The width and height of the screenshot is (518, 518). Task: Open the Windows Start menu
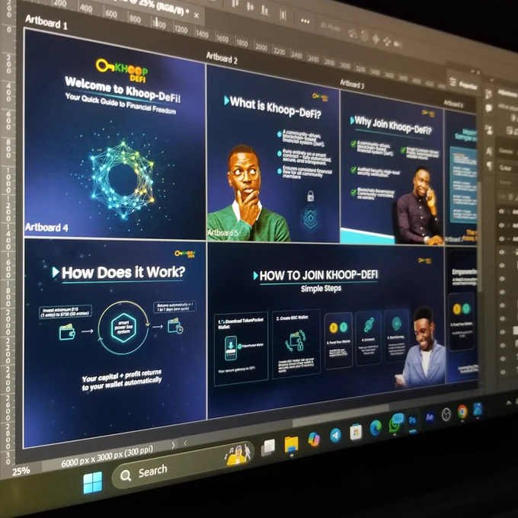coord(93,482)
